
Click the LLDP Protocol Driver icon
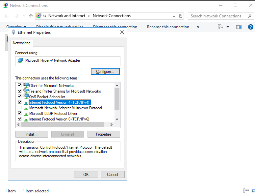pyautogui.click(x=26, y=114)
